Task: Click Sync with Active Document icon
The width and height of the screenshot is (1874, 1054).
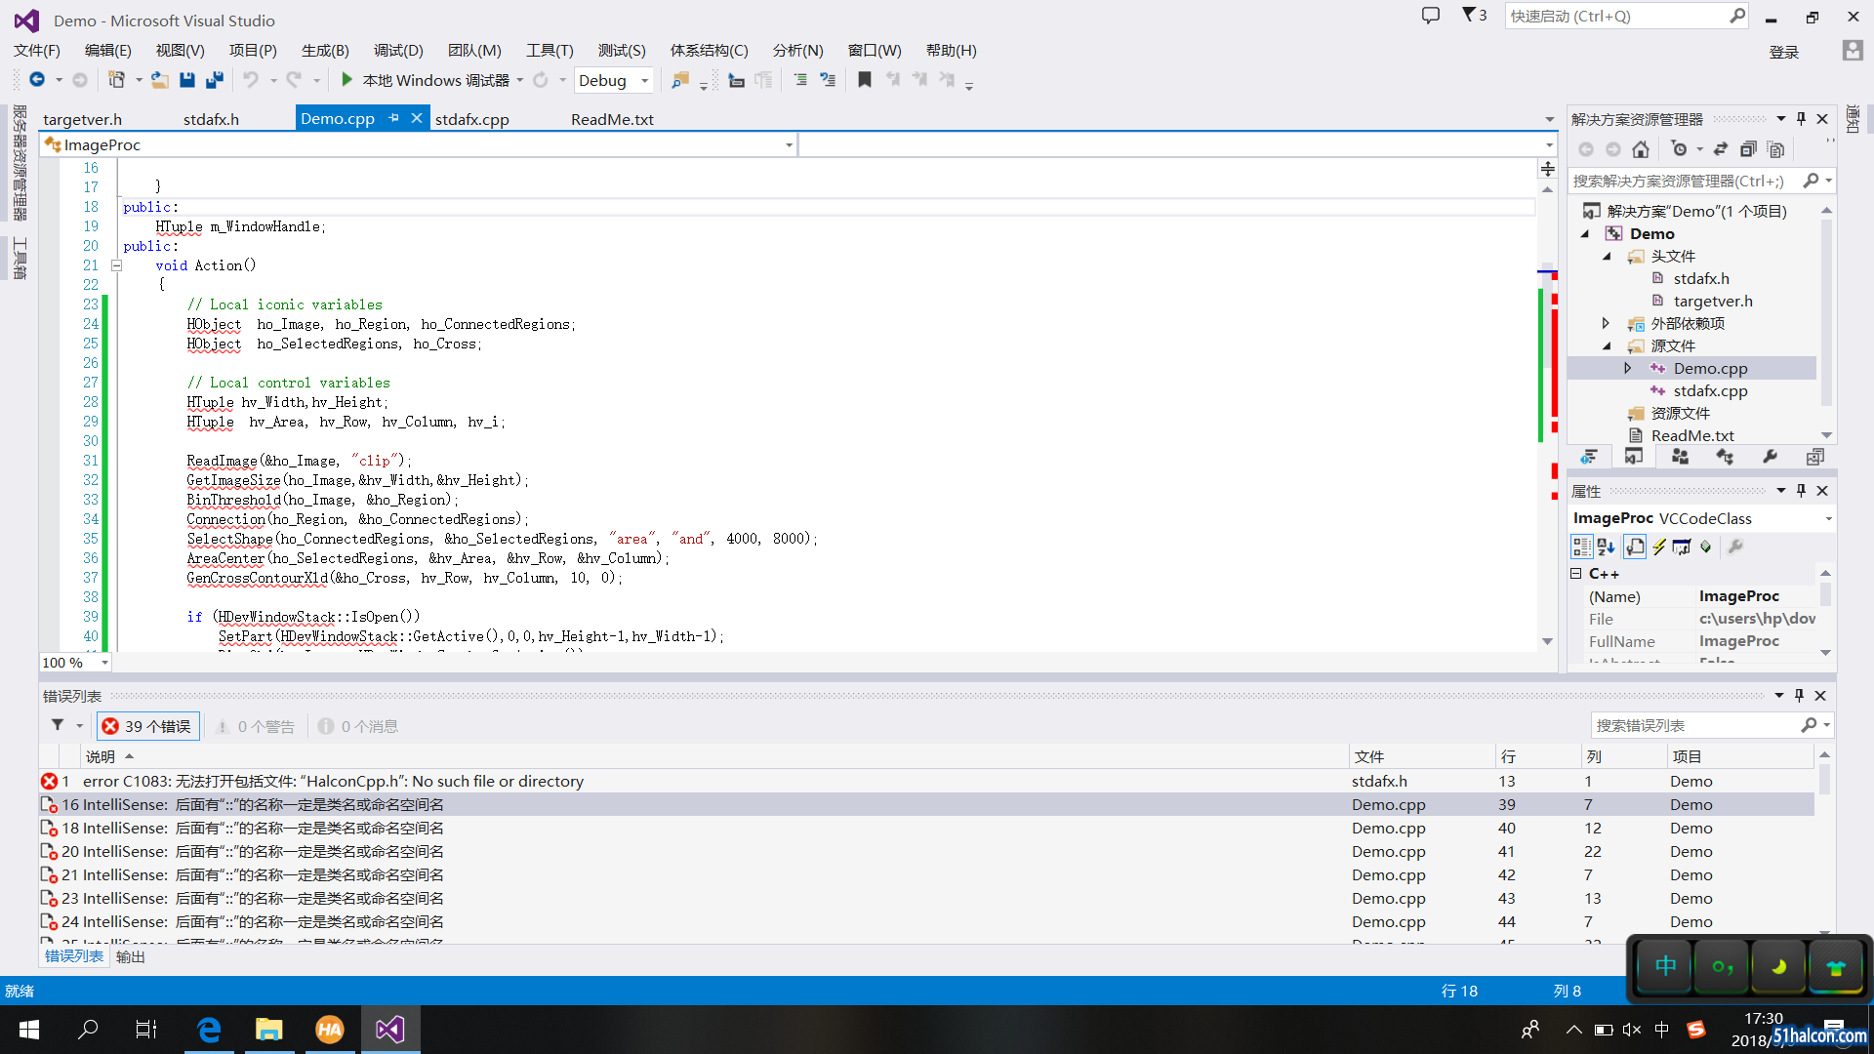Action: [1721, 149]
